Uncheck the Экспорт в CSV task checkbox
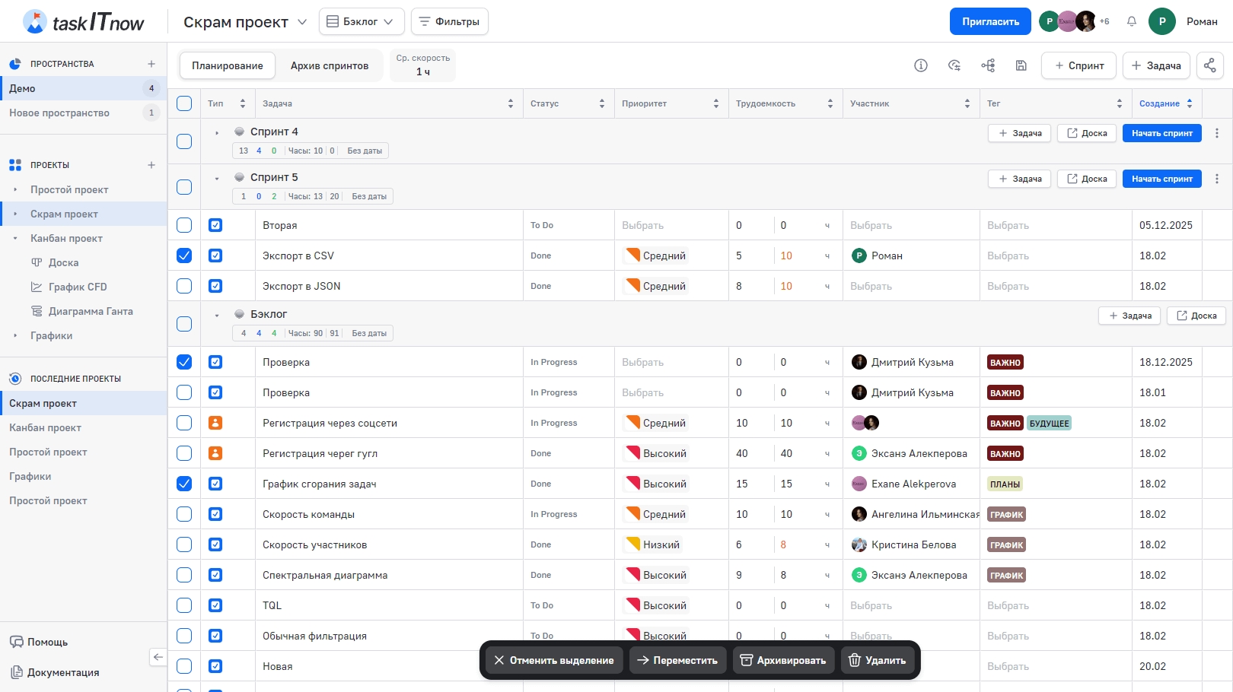 tap(184, 256)
